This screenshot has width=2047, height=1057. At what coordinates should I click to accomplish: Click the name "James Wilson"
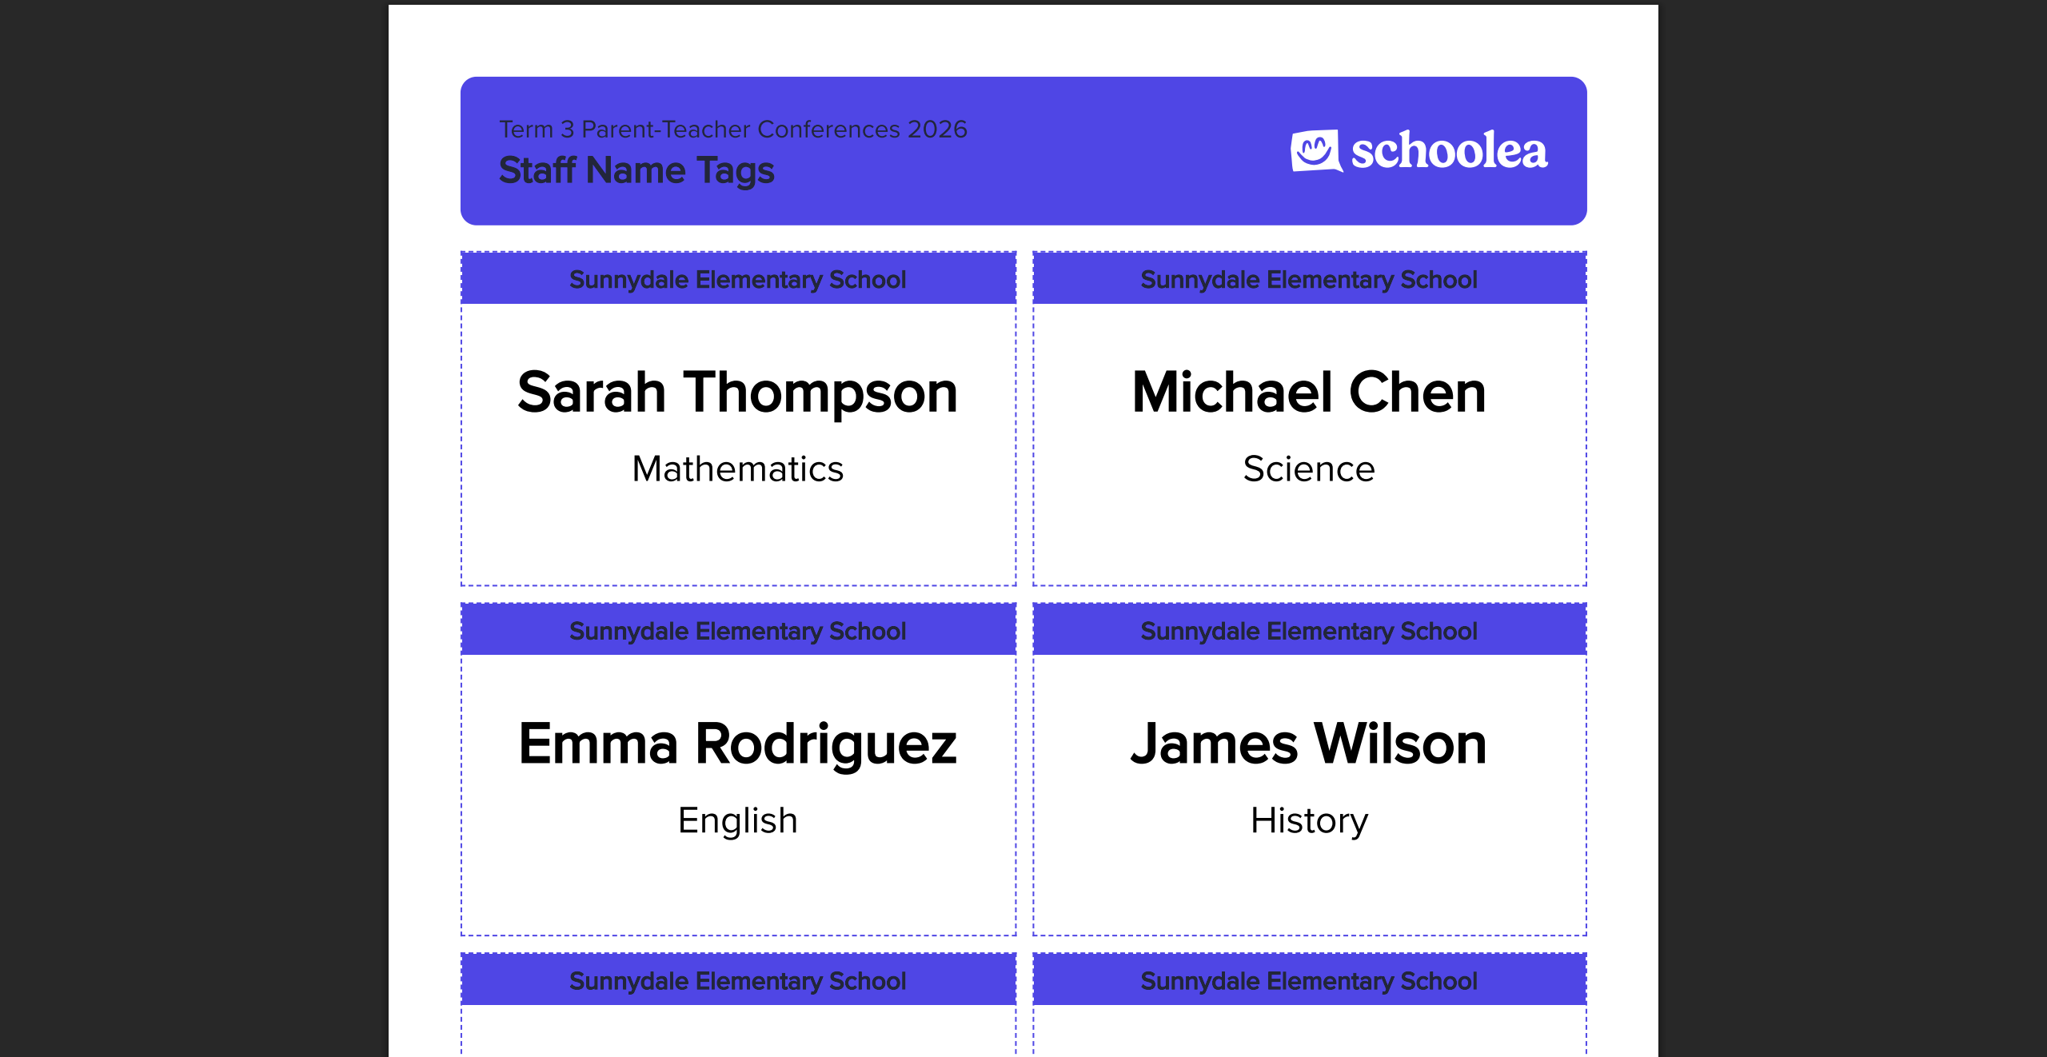[1309, 744]
